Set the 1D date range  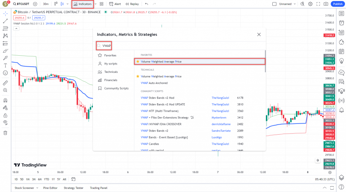pos(16,180)
